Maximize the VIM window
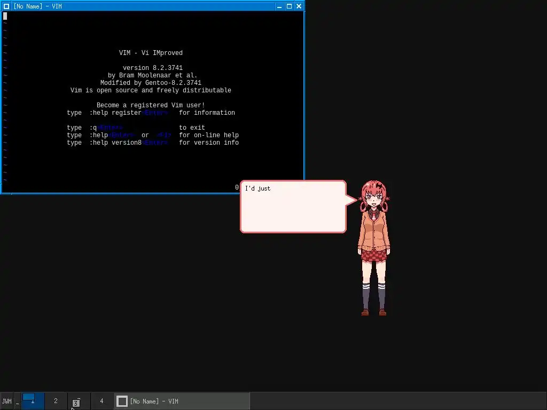 [x=289, y=6]
